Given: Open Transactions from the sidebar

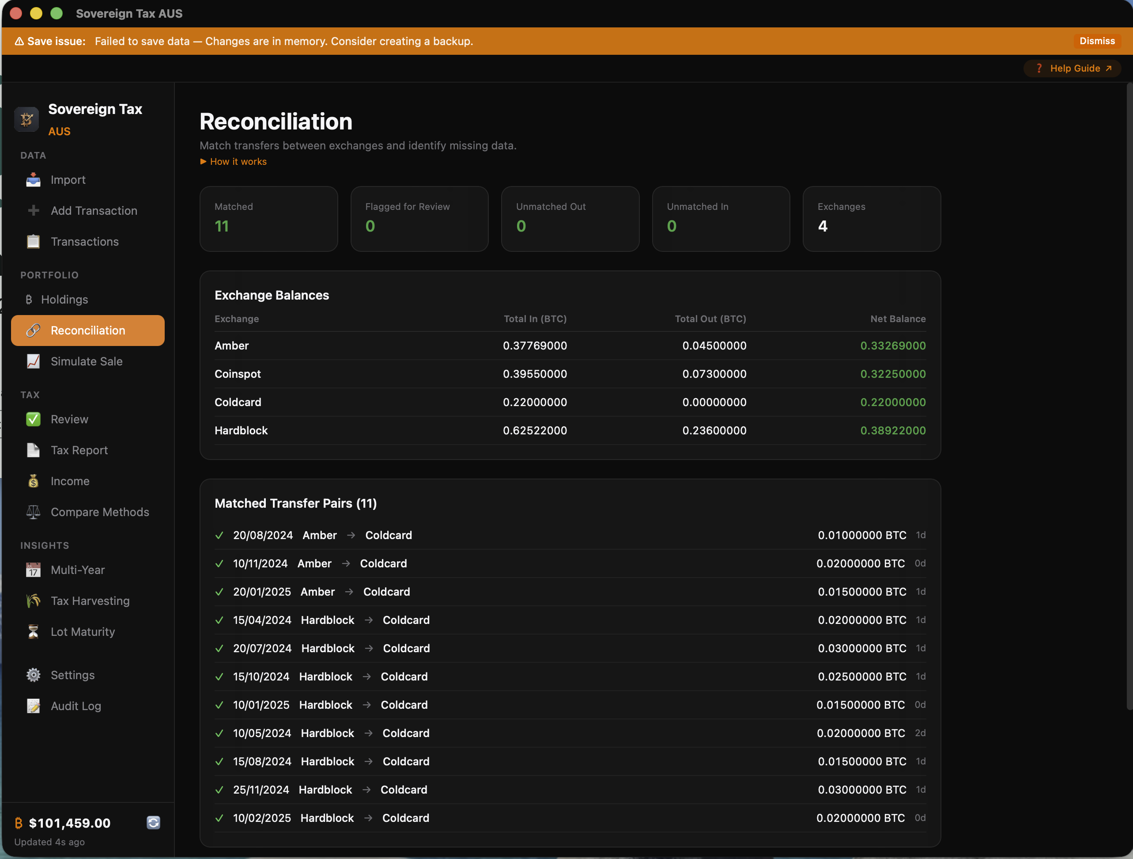Looking at the screenshot, I should (84, 241).
